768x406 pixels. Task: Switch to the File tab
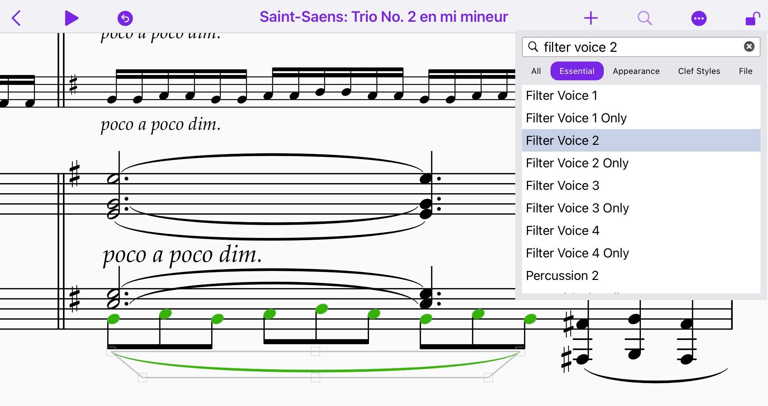click(745, 71)
